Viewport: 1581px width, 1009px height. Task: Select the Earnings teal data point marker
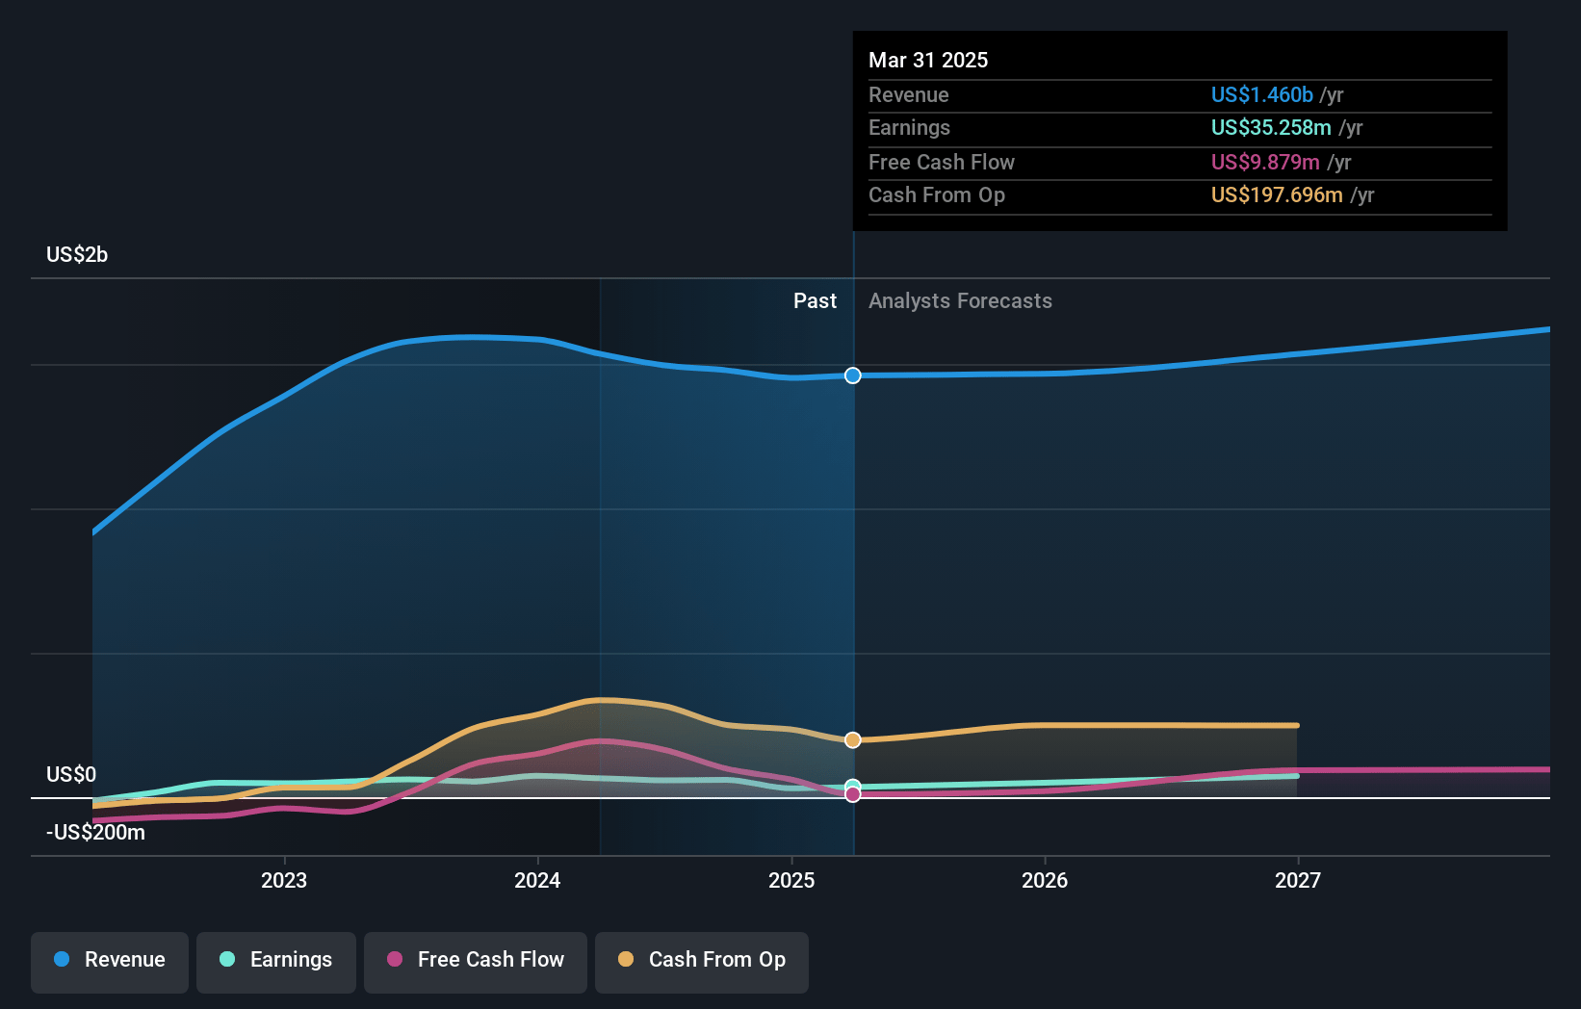[x=853, y=787]
